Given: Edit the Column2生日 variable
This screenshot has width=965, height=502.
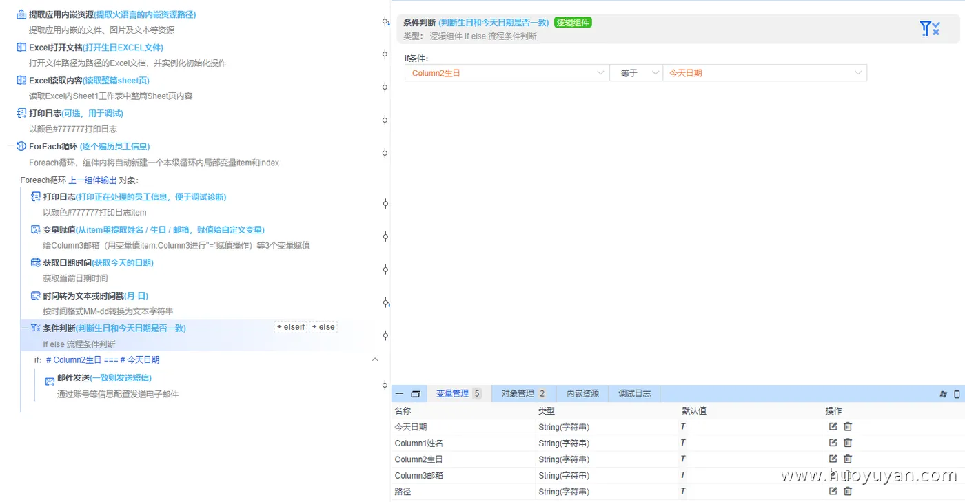Looking at the screenshot, I should pyautogui.click(x=833, y=459).
